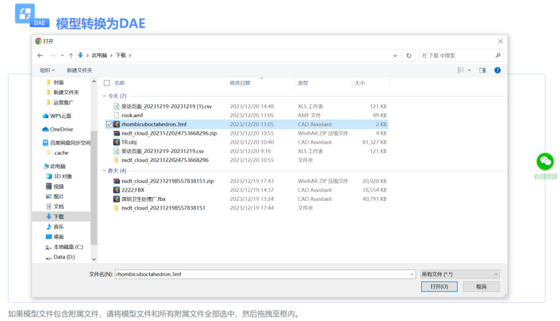Click the Refresh button beside address bar
The width and height of the screenshot is (560, 321).
pyautogui.click(x=408, y=55)
